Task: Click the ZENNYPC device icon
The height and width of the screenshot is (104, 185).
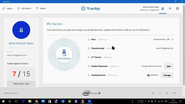Action: 148,75
